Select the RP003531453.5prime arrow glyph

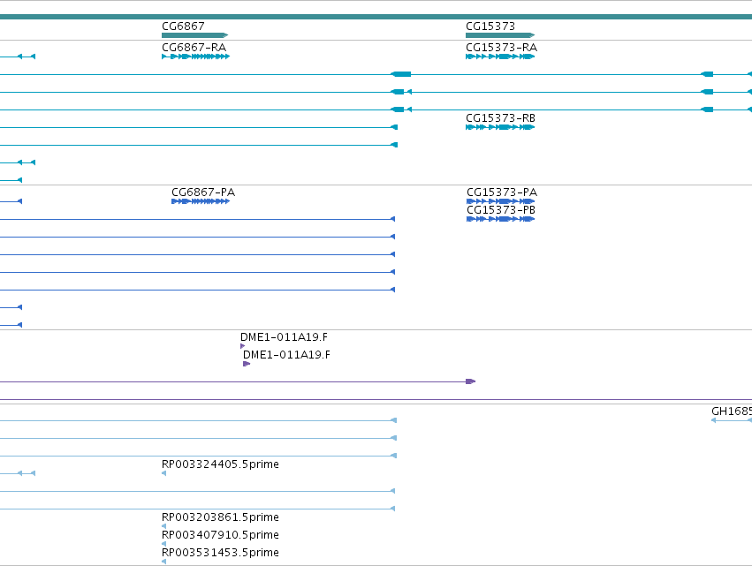(164, 562)
